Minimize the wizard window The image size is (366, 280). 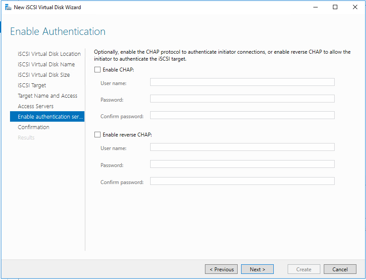[316, 7]
